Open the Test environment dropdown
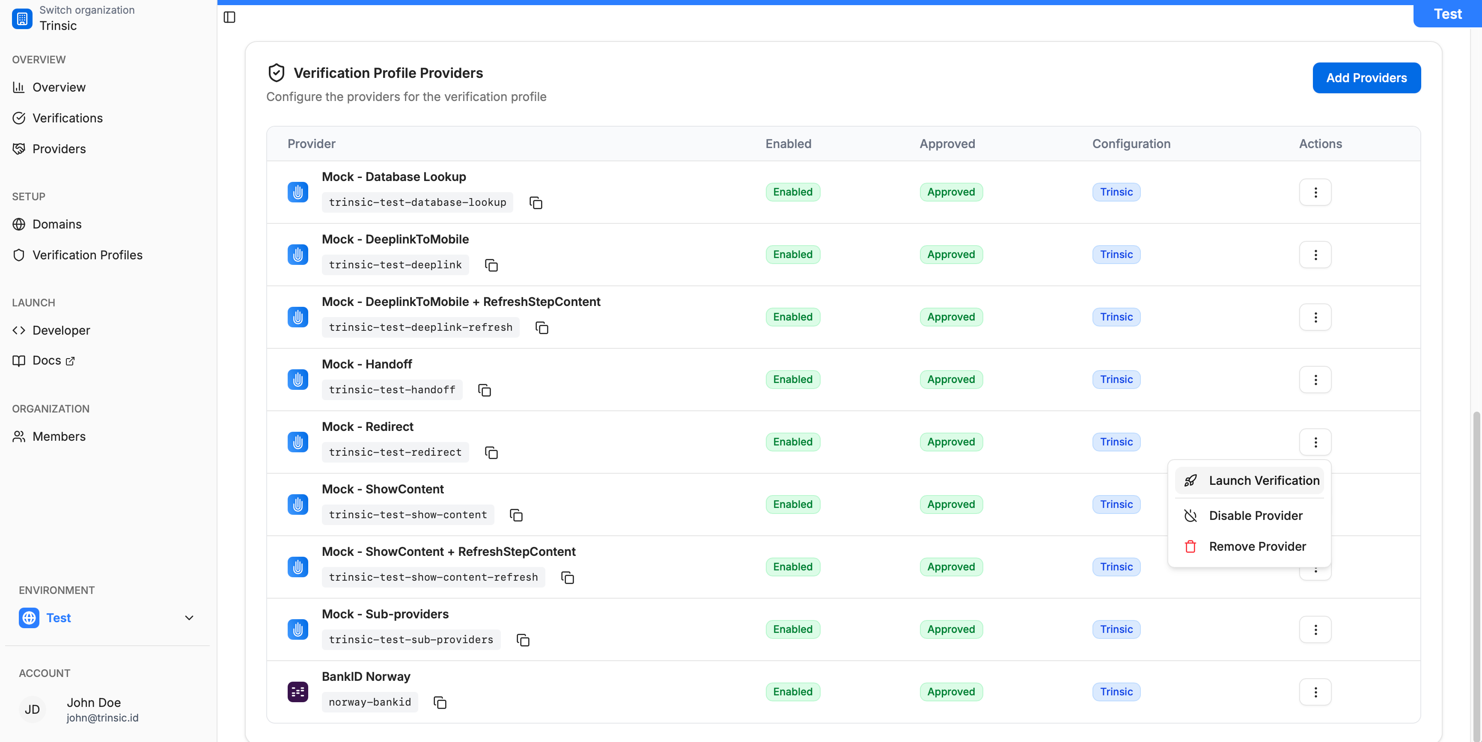The height and width of the screenshot is (742, 1482). [x=107, y=618]
